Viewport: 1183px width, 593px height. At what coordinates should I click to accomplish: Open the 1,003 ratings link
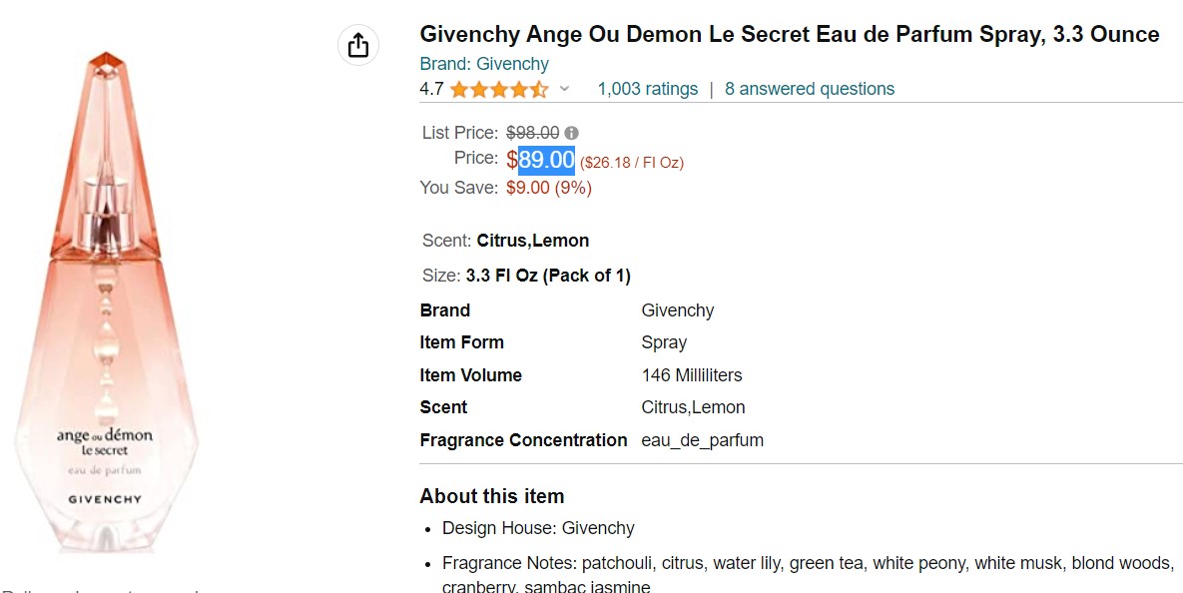[x=647, y=89]
